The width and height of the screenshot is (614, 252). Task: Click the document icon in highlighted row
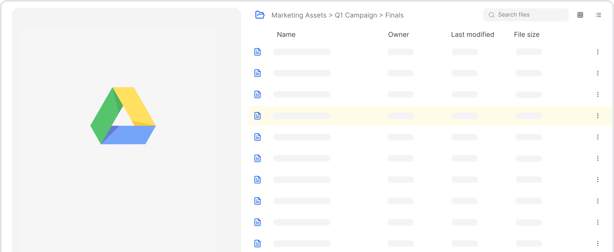coord(257,116)
